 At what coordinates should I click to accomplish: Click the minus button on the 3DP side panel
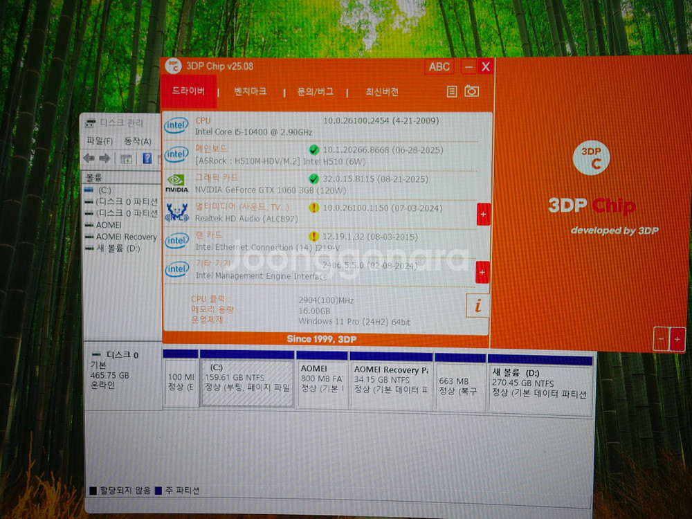tap(661, 339)
